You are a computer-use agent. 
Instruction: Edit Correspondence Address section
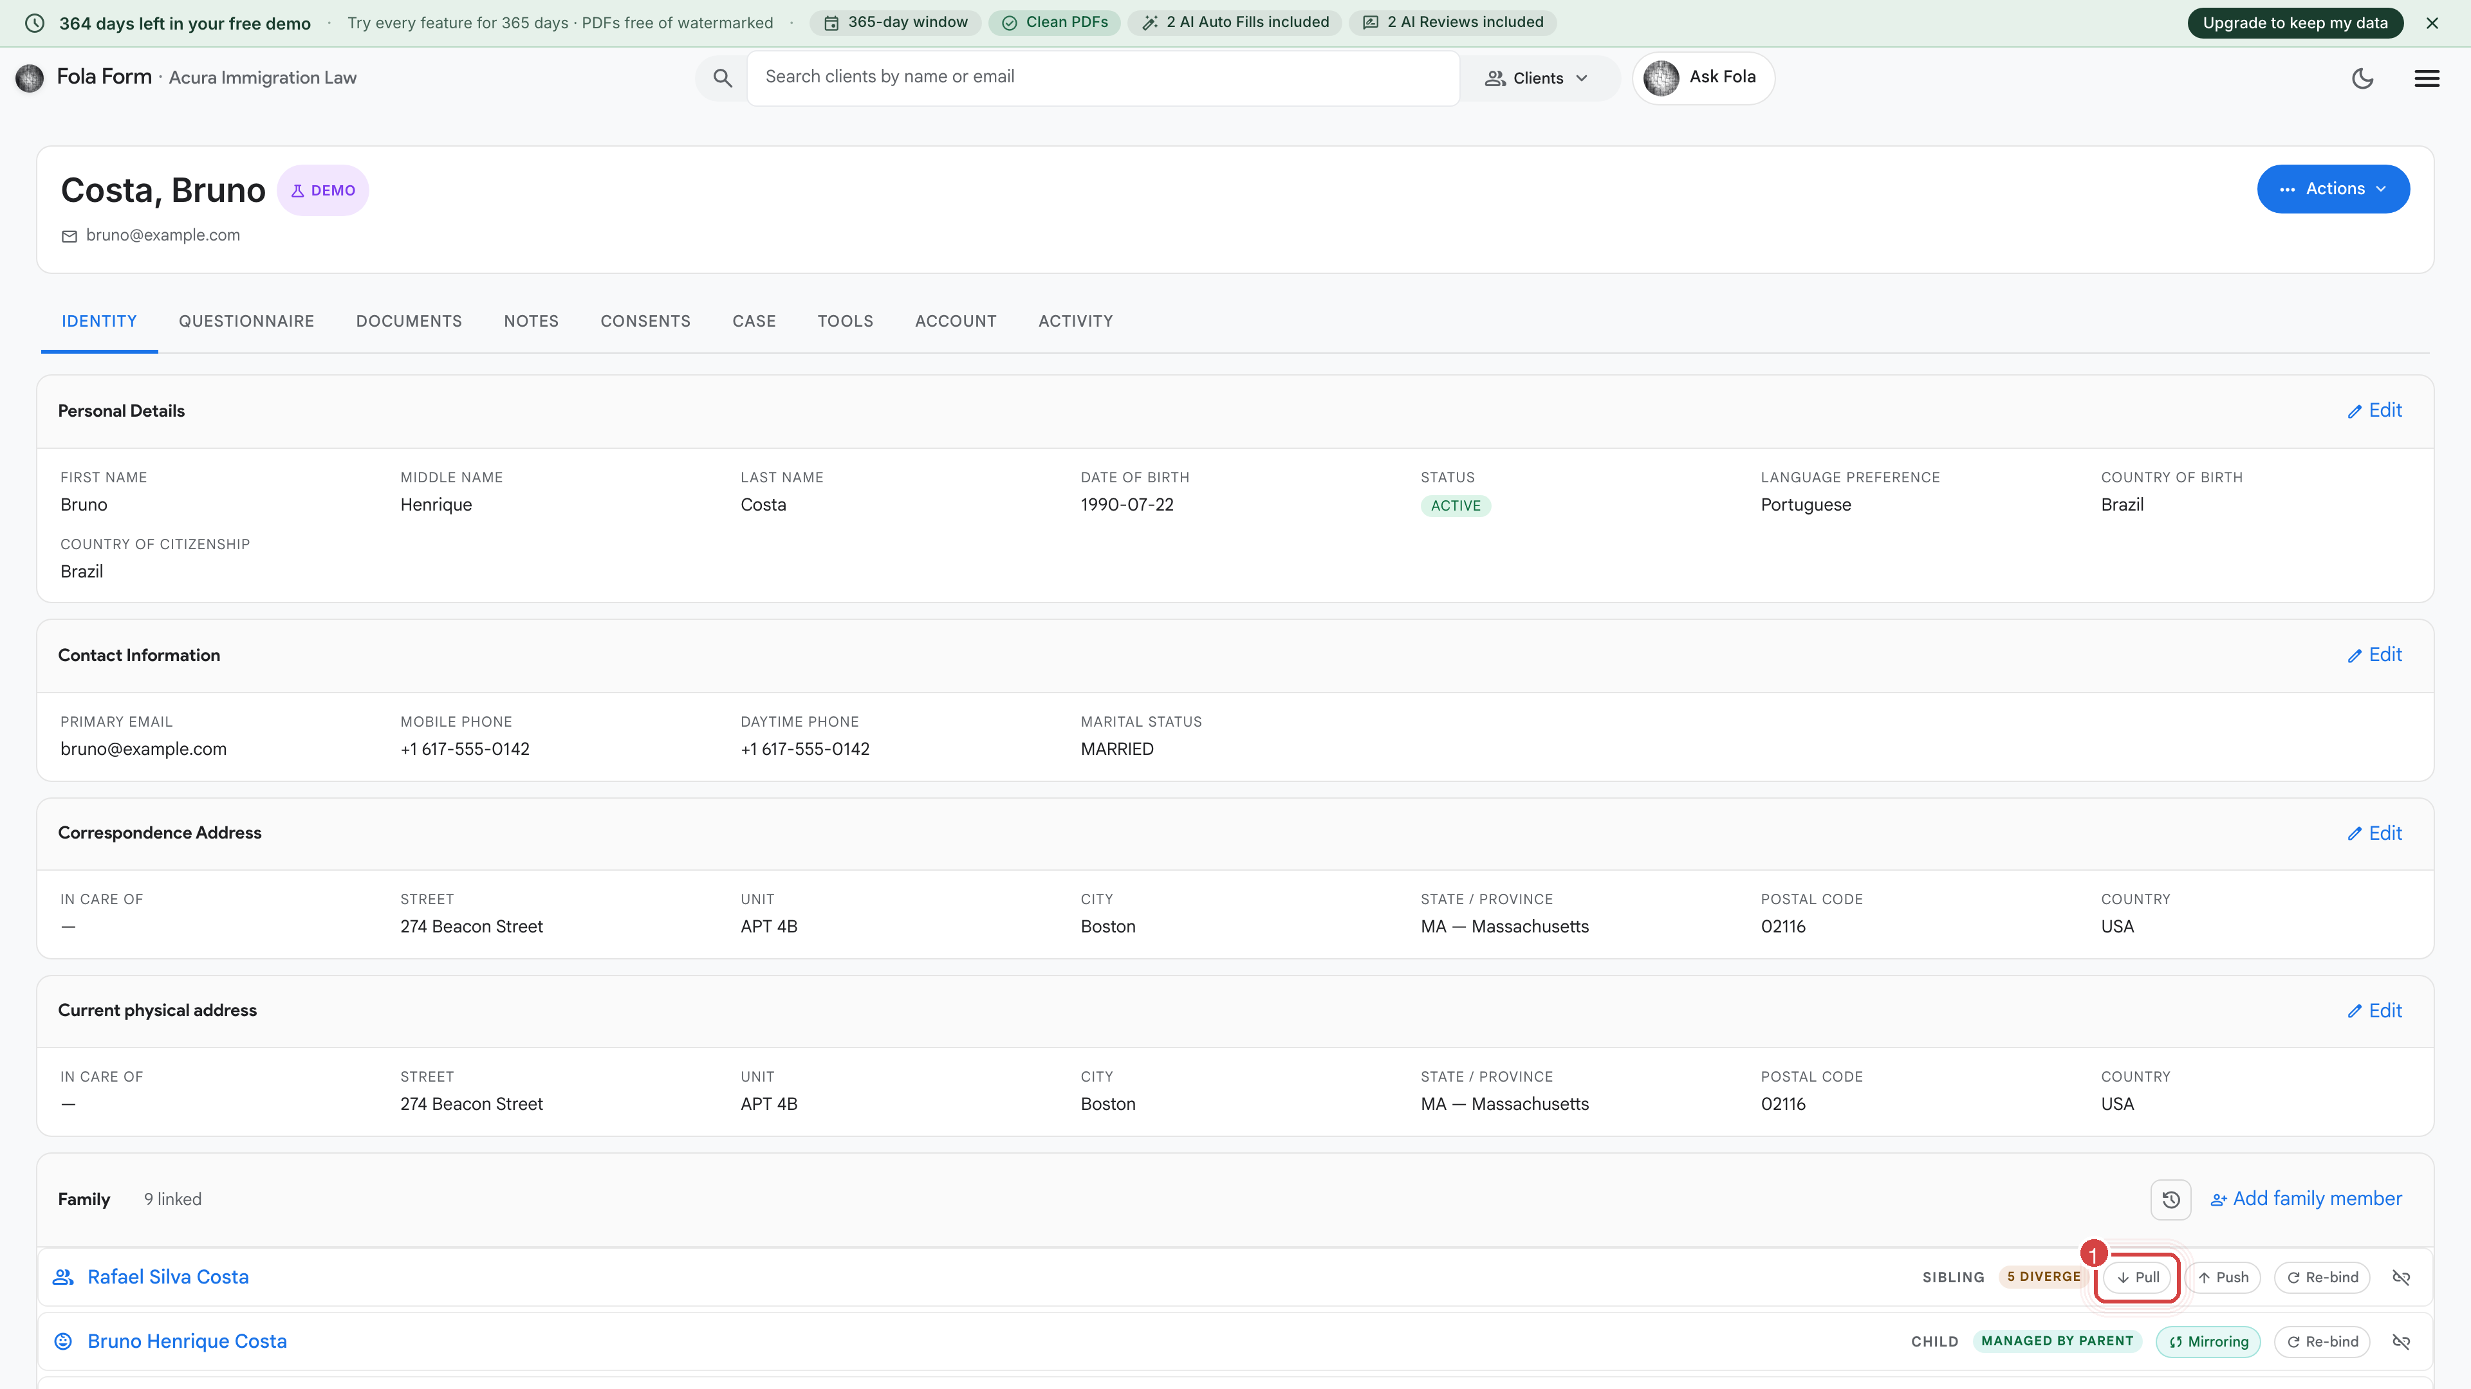(x=2374, y=833)
